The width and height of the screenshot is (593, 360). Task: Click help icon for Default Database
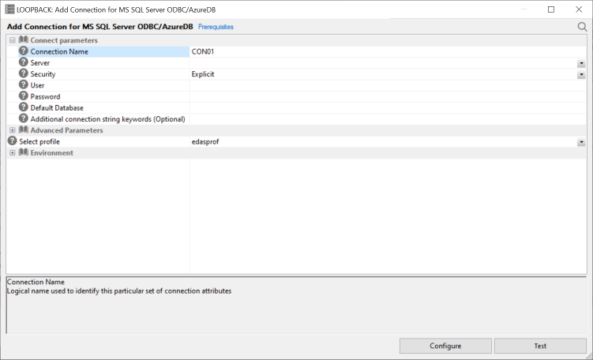24,107
